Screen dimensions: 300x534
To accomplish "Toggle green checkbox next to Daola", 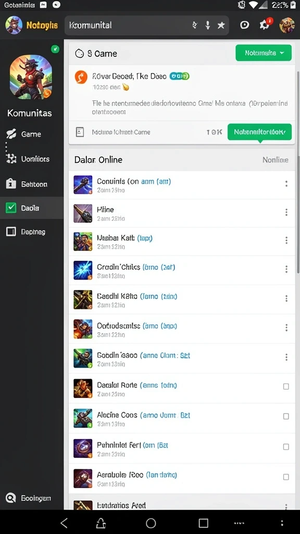I will [11, 208].
